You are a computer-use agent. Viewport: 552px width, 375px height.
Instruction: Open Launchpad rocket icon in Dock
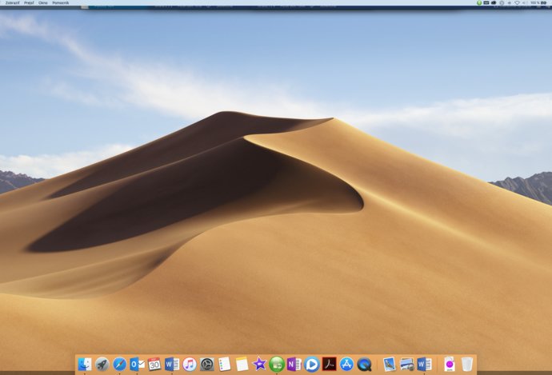point(102,364)
